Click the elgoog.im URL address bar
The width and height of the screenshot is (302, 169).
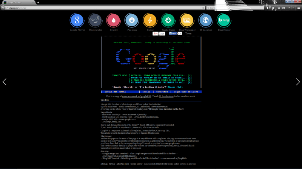pos(104,8)
